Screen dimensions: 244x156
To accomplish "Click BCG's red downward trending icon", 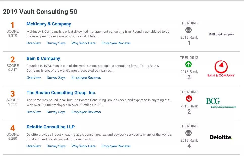I will (x=188, y=99).
